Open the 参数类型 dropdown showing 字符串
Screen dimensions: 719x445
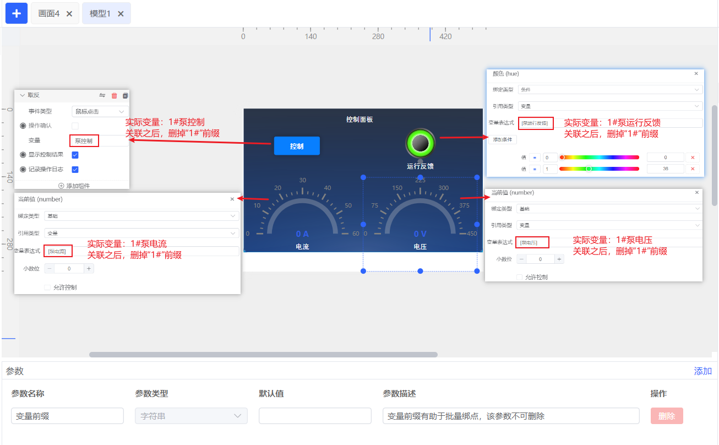(x=191, y=416)
